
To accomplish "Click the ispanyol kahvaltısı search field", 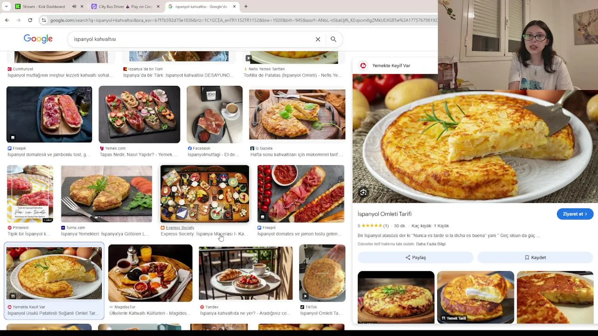I will 192,39.
